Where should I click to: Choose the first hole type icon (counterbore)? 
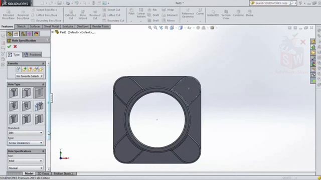(x=14, y=93)
